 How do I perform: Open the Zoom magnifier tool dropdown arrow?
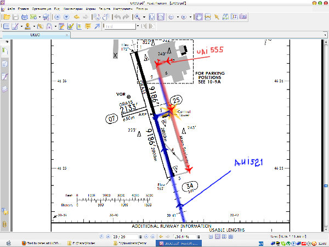point(144,17)
